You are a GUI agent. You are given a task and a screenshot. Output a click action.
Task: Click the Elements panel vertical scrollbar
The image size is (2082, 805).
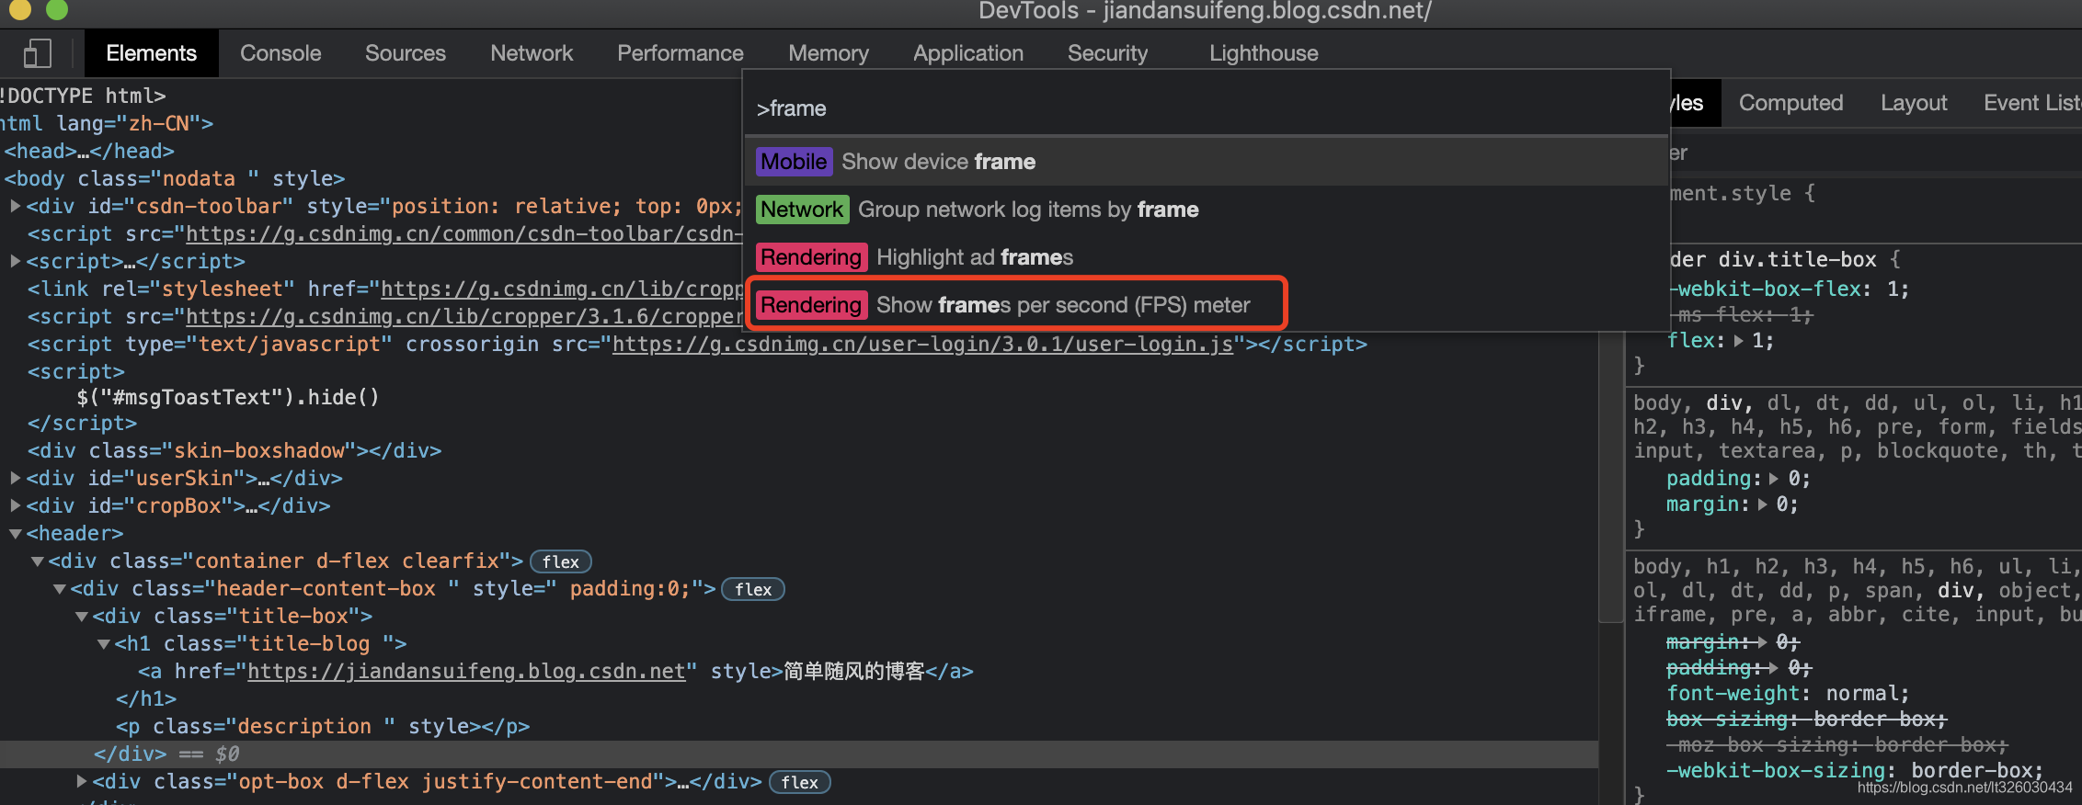coord(1609,478)
